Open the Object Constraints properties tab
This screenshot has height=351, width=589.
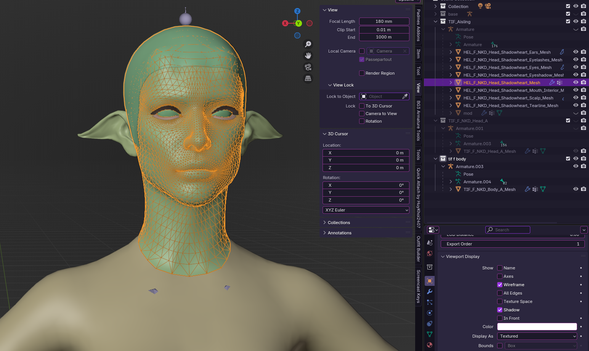click(x=430, y=324)
